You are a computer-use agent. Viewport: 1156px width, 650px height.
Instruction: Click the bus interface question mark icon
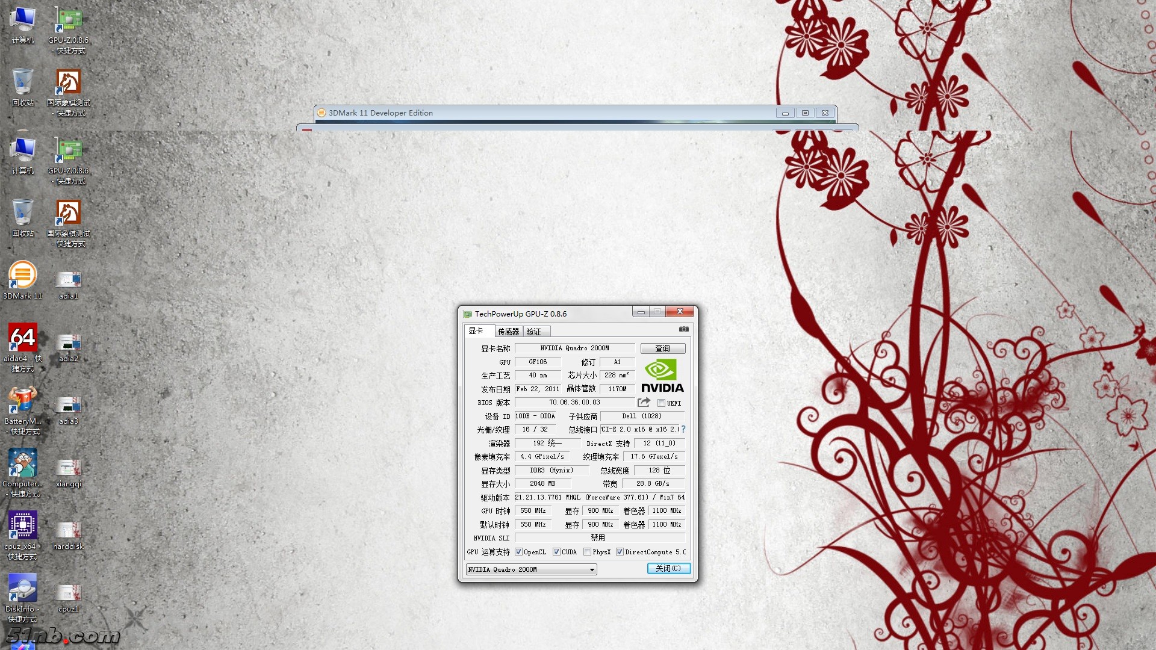[x=683, y=429]
